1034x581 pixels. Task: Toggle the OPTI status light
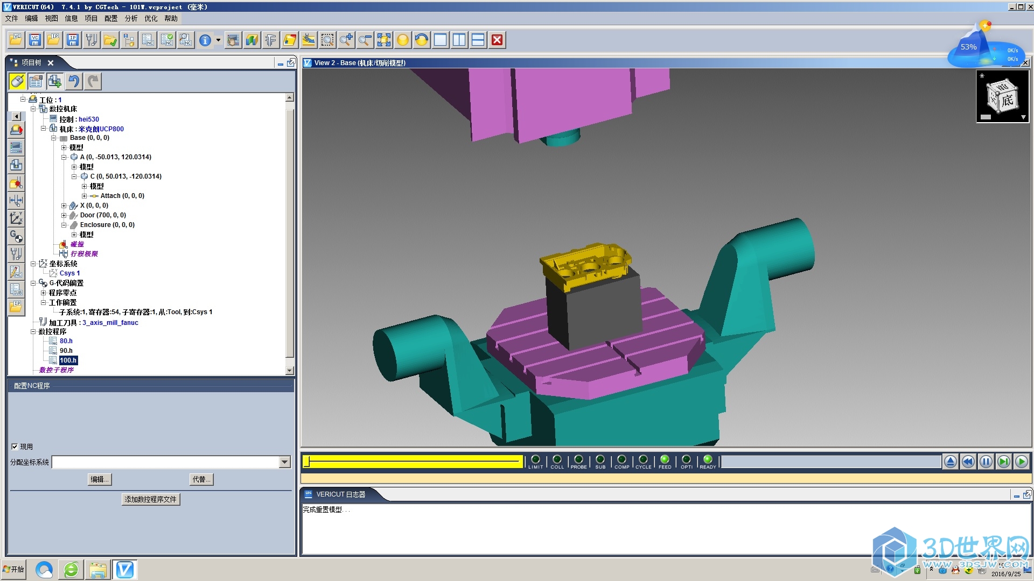click(x=686, y=460)
